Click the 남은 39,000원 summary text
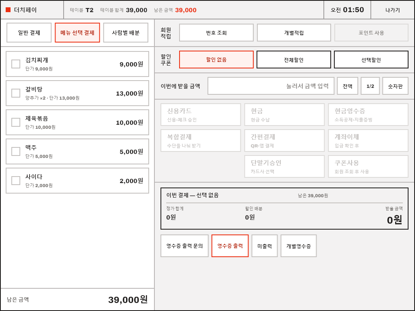This screenshot has height=311, width=415. 313,196
